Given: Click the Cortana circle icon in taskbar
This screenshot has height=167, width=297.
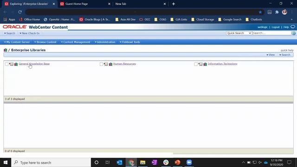Looking at the screenshot, I should pos(97,162).
